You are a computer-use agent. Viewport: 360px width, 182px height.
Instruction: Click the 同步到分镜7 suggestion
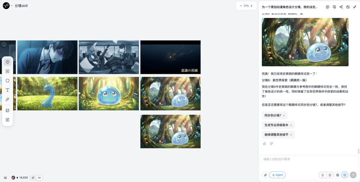click(274, 115)
